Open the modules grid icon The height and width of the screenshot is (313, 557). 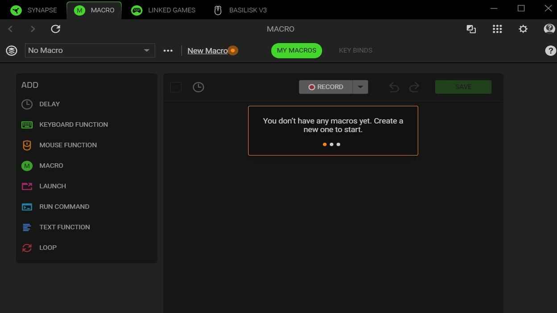coord(497,29)
